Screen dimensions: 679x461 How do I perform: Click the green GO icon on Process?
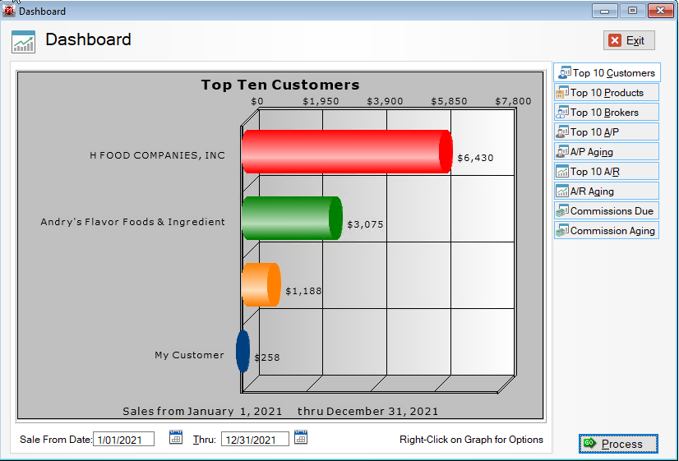tap(589, 443)
